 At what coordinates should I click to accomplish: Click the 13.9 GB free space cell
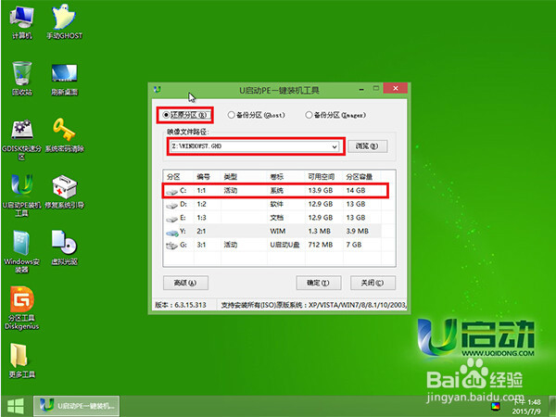pos(321,190)
